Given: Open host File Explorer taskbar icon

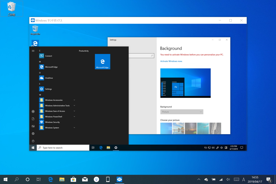Looking at the screenshot, I should 62,179.
